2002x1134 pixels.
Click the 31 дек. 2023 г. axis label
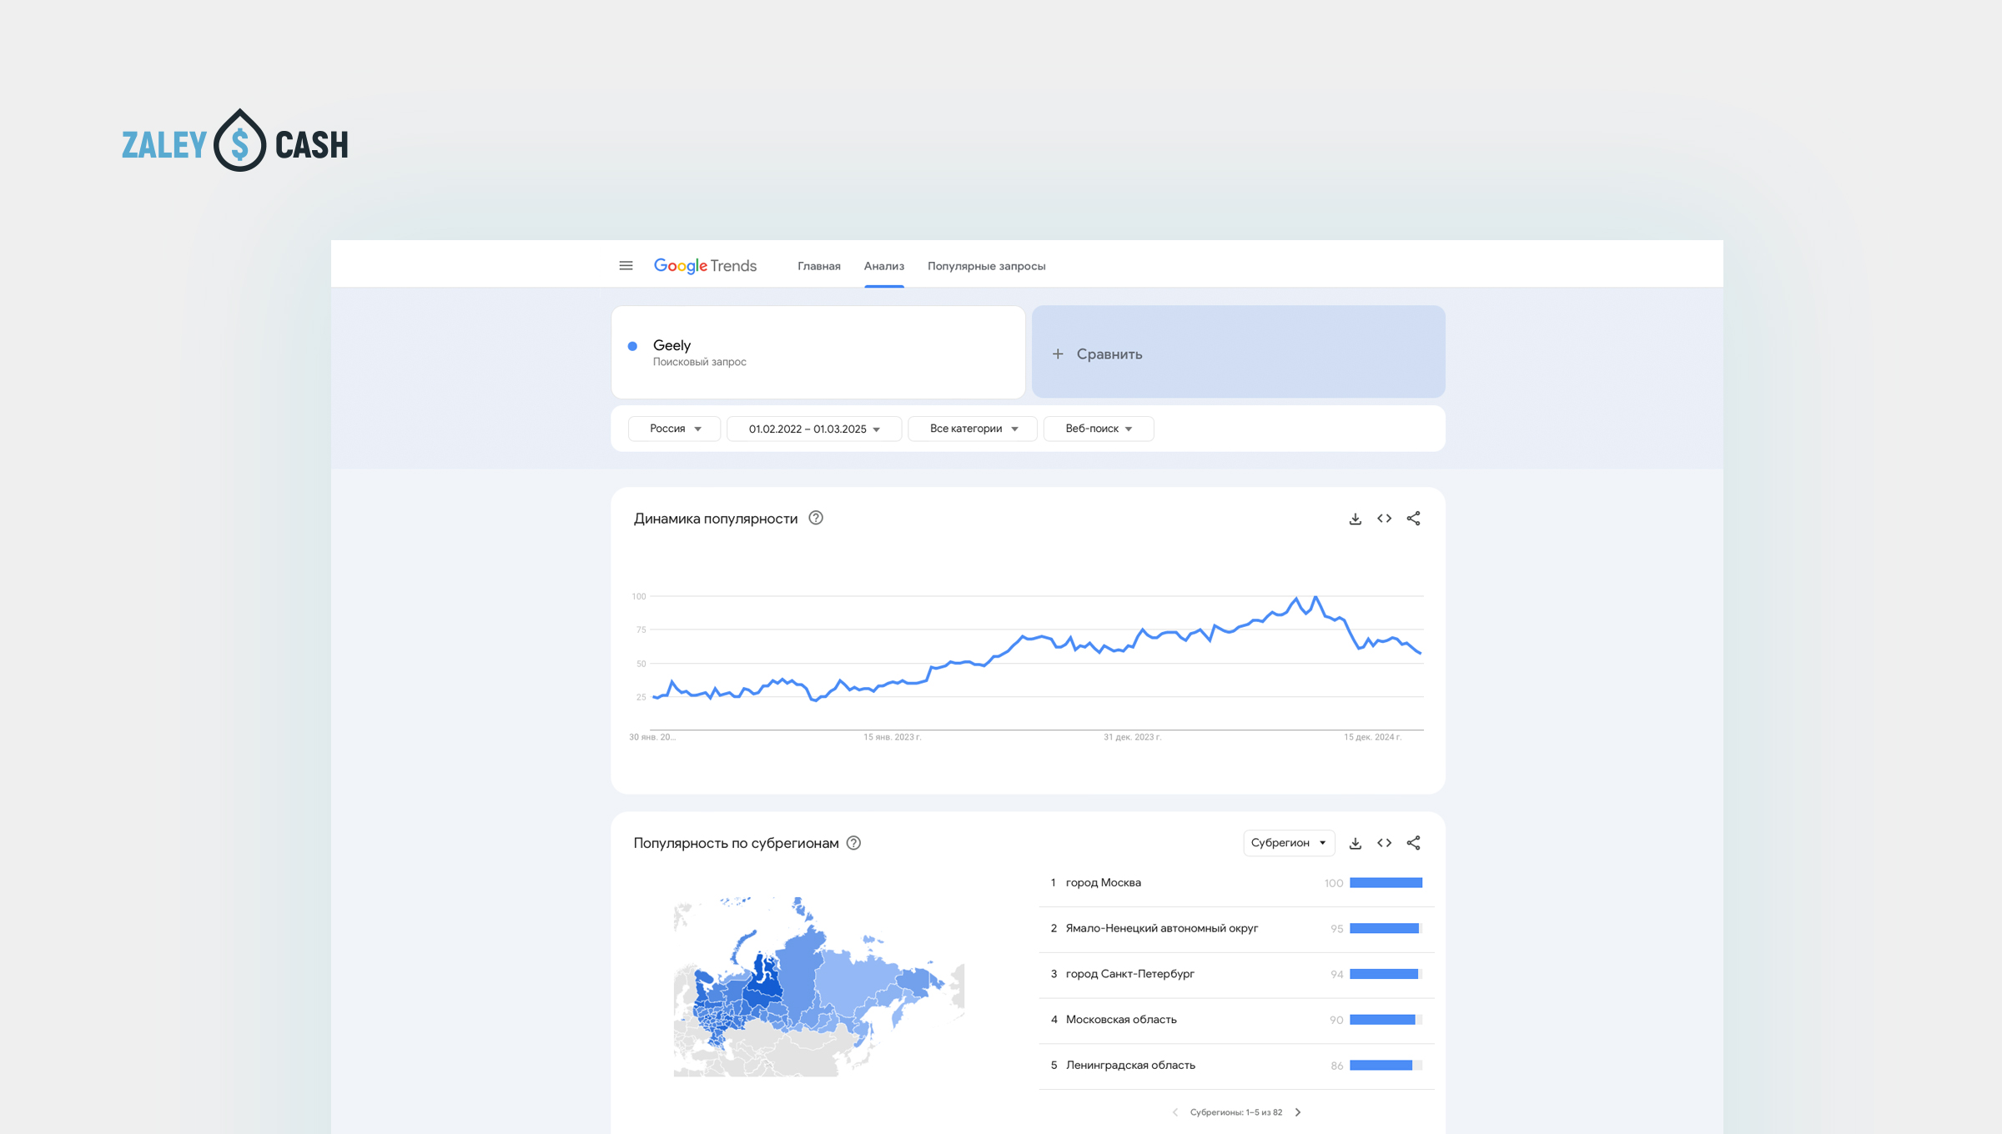1132,737
